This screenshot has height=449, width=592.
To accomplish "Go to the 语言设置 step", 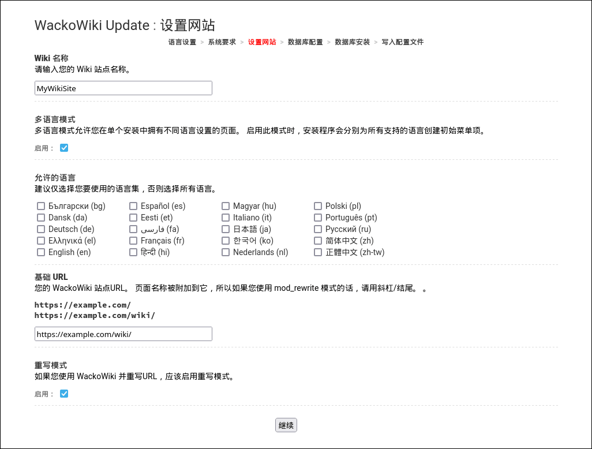I will tap(182, 42).
